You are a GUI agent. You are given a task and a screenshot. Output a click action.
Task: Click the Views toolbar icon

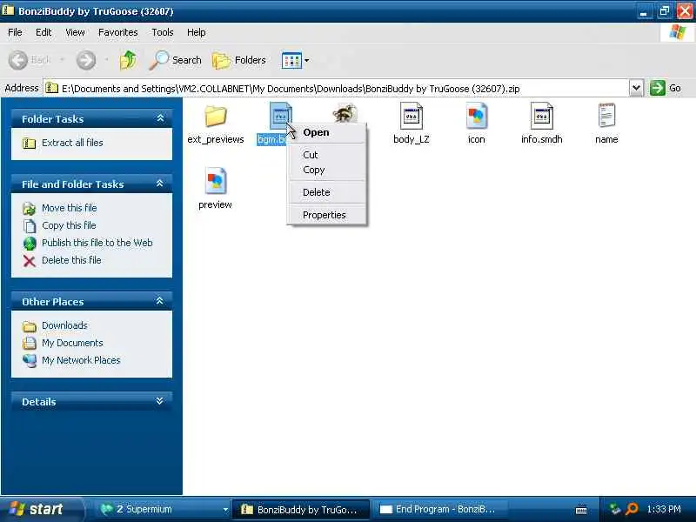coord(291,60)
